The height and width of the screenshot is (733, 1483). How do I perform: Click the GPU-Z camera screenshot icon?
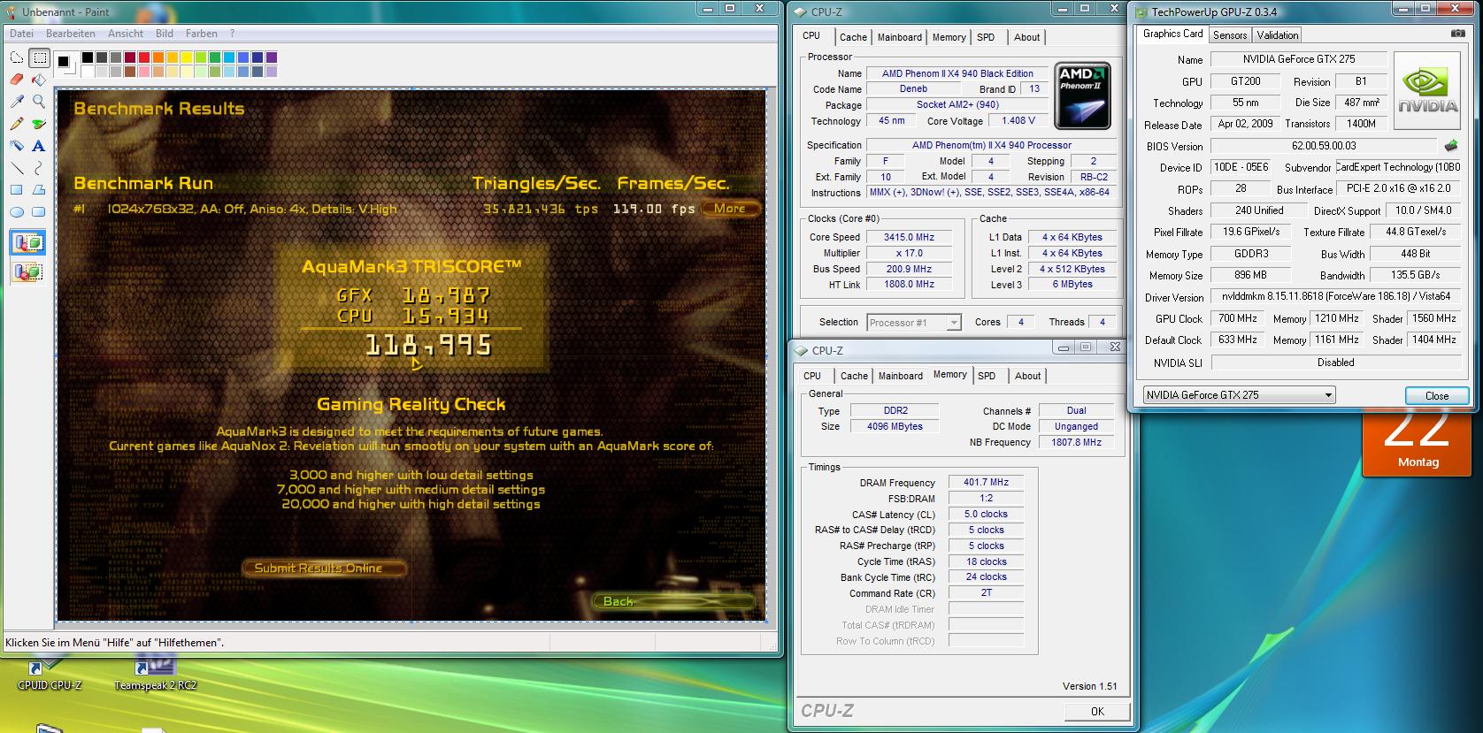[x=1457, y=34]
